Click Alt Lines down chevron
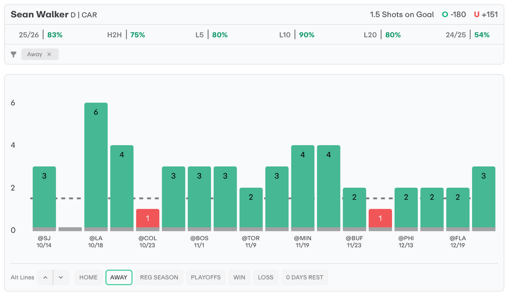The width and height of the screenshot is (512, 298). tap(60, 278)
